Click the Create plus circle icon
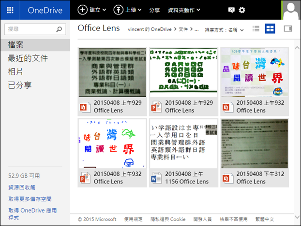Image resolution: width=301 pixels, height=226 pixels. coord(83,10)
